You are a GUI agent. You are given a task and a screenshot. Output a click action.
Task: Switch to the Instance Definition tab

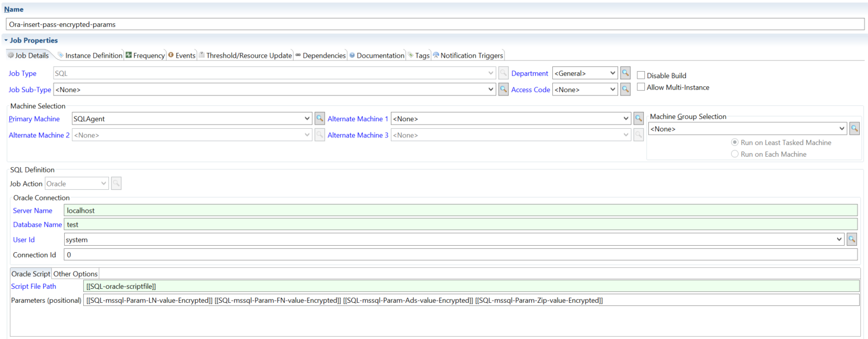(x=90, y=55)
